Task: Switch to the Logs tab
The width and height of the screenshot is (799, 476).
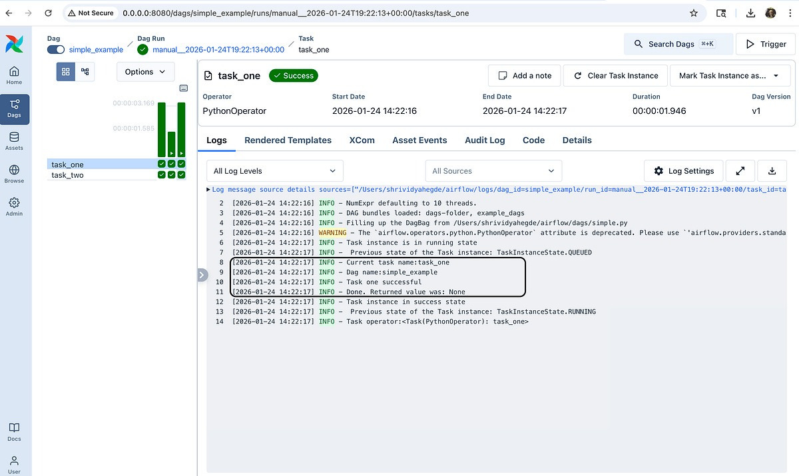Action: point(216,140)
